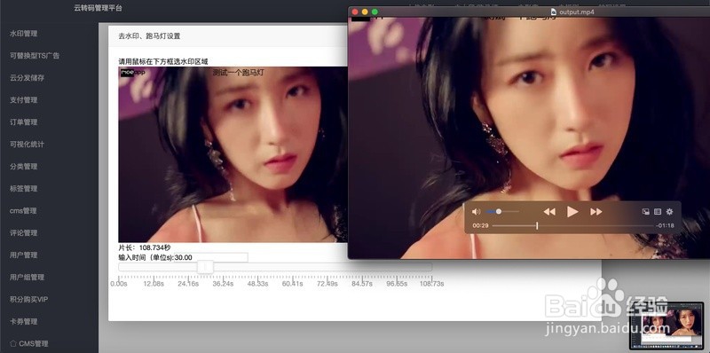Click the 云转码管理平台 header title
710x353 pixels.
point(99,8)
